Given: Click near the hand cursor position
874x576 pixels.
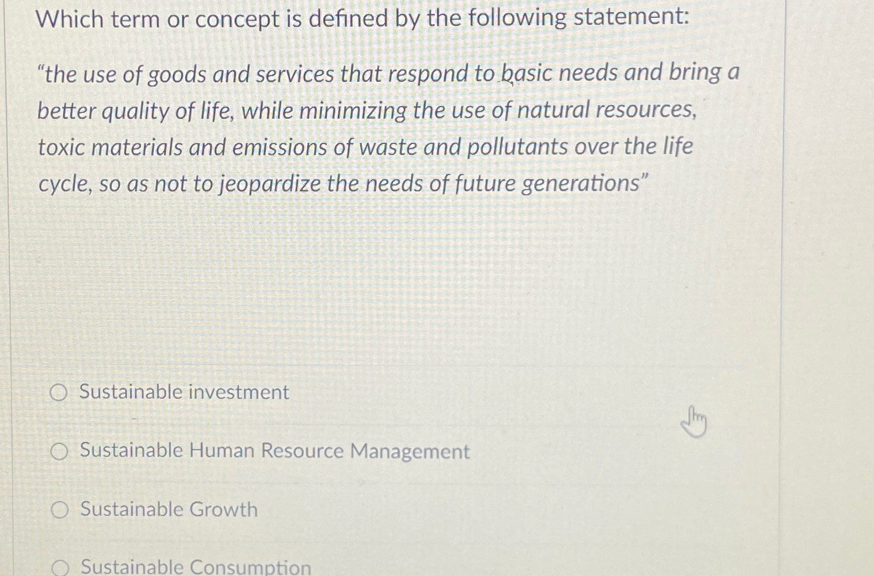Looking at the screenshot, I should tap(693, 422).
